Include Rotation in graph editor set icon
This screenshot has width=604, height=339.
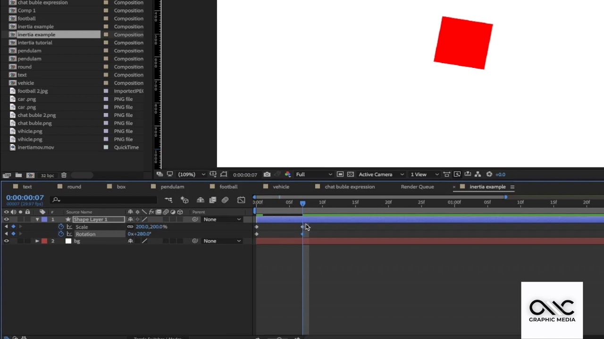(69, 234)
